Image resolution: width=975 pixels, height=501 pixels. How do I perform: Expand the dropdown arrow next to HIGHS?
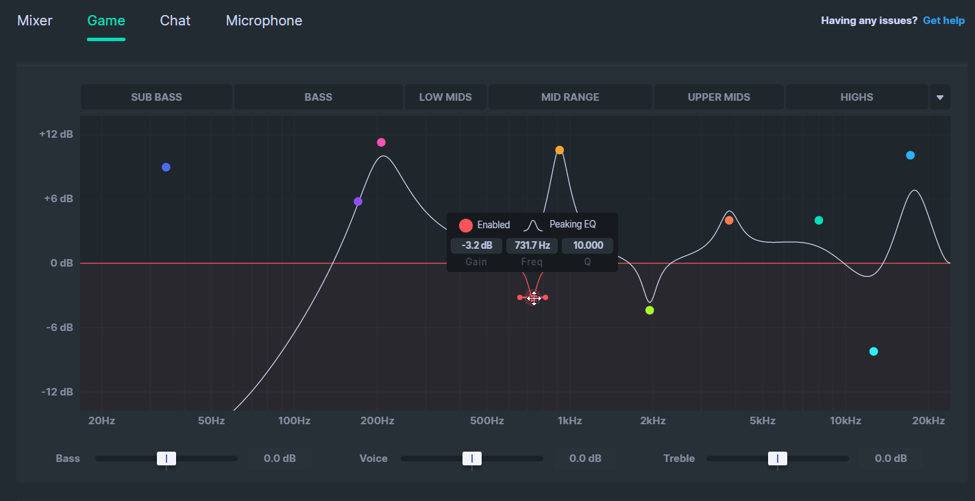tap(939, 97)
